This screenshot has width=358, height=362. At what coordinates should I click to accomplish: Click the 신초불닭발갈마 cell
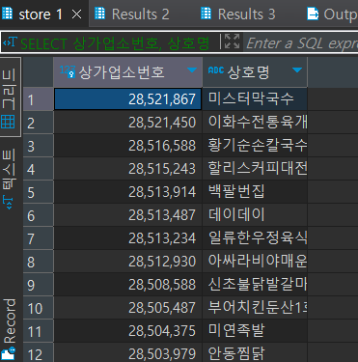tap(255, 285)
